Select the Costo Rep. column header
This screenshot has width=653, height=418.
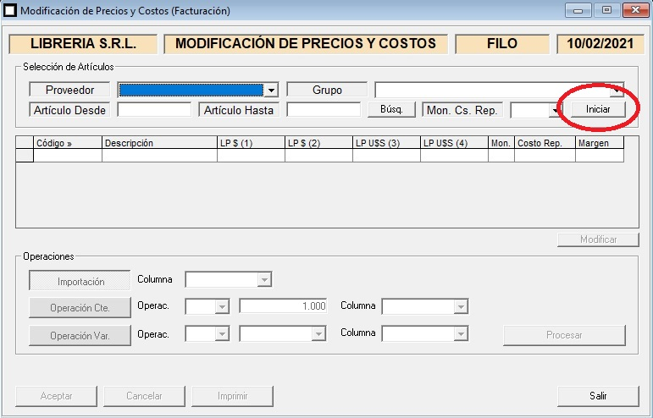(x=544, y=143)
